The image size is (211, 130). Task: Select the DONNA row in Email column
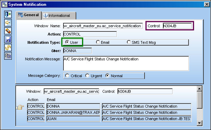[x=73, y=106]
